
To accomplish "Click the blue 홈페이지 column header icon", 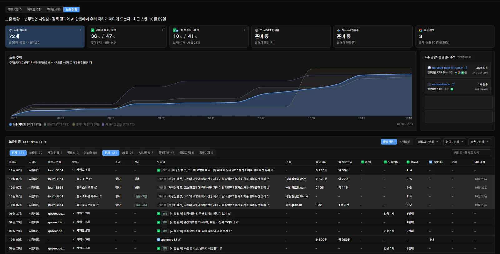I will (431, 162).
